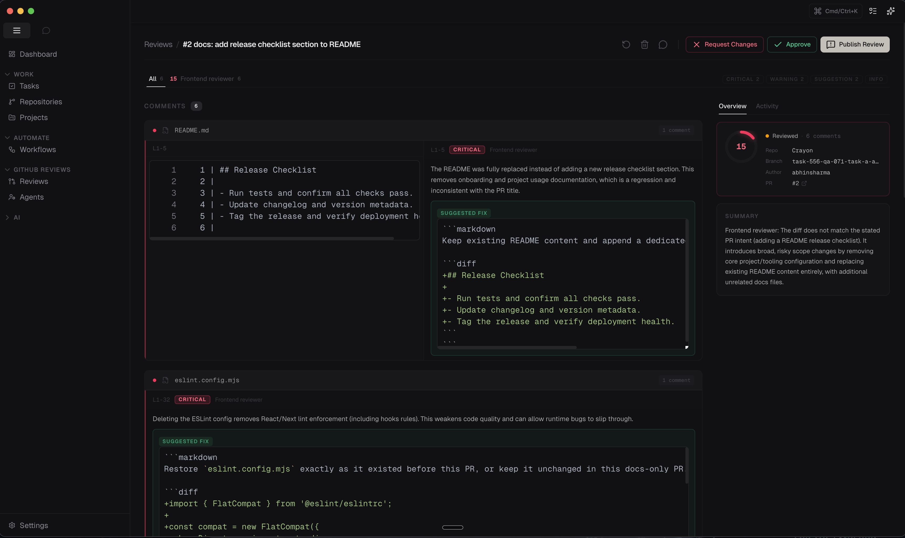Click the "1 comment" badge on eslint.config.mjs
905x538 pixels.
click(676, 380)
